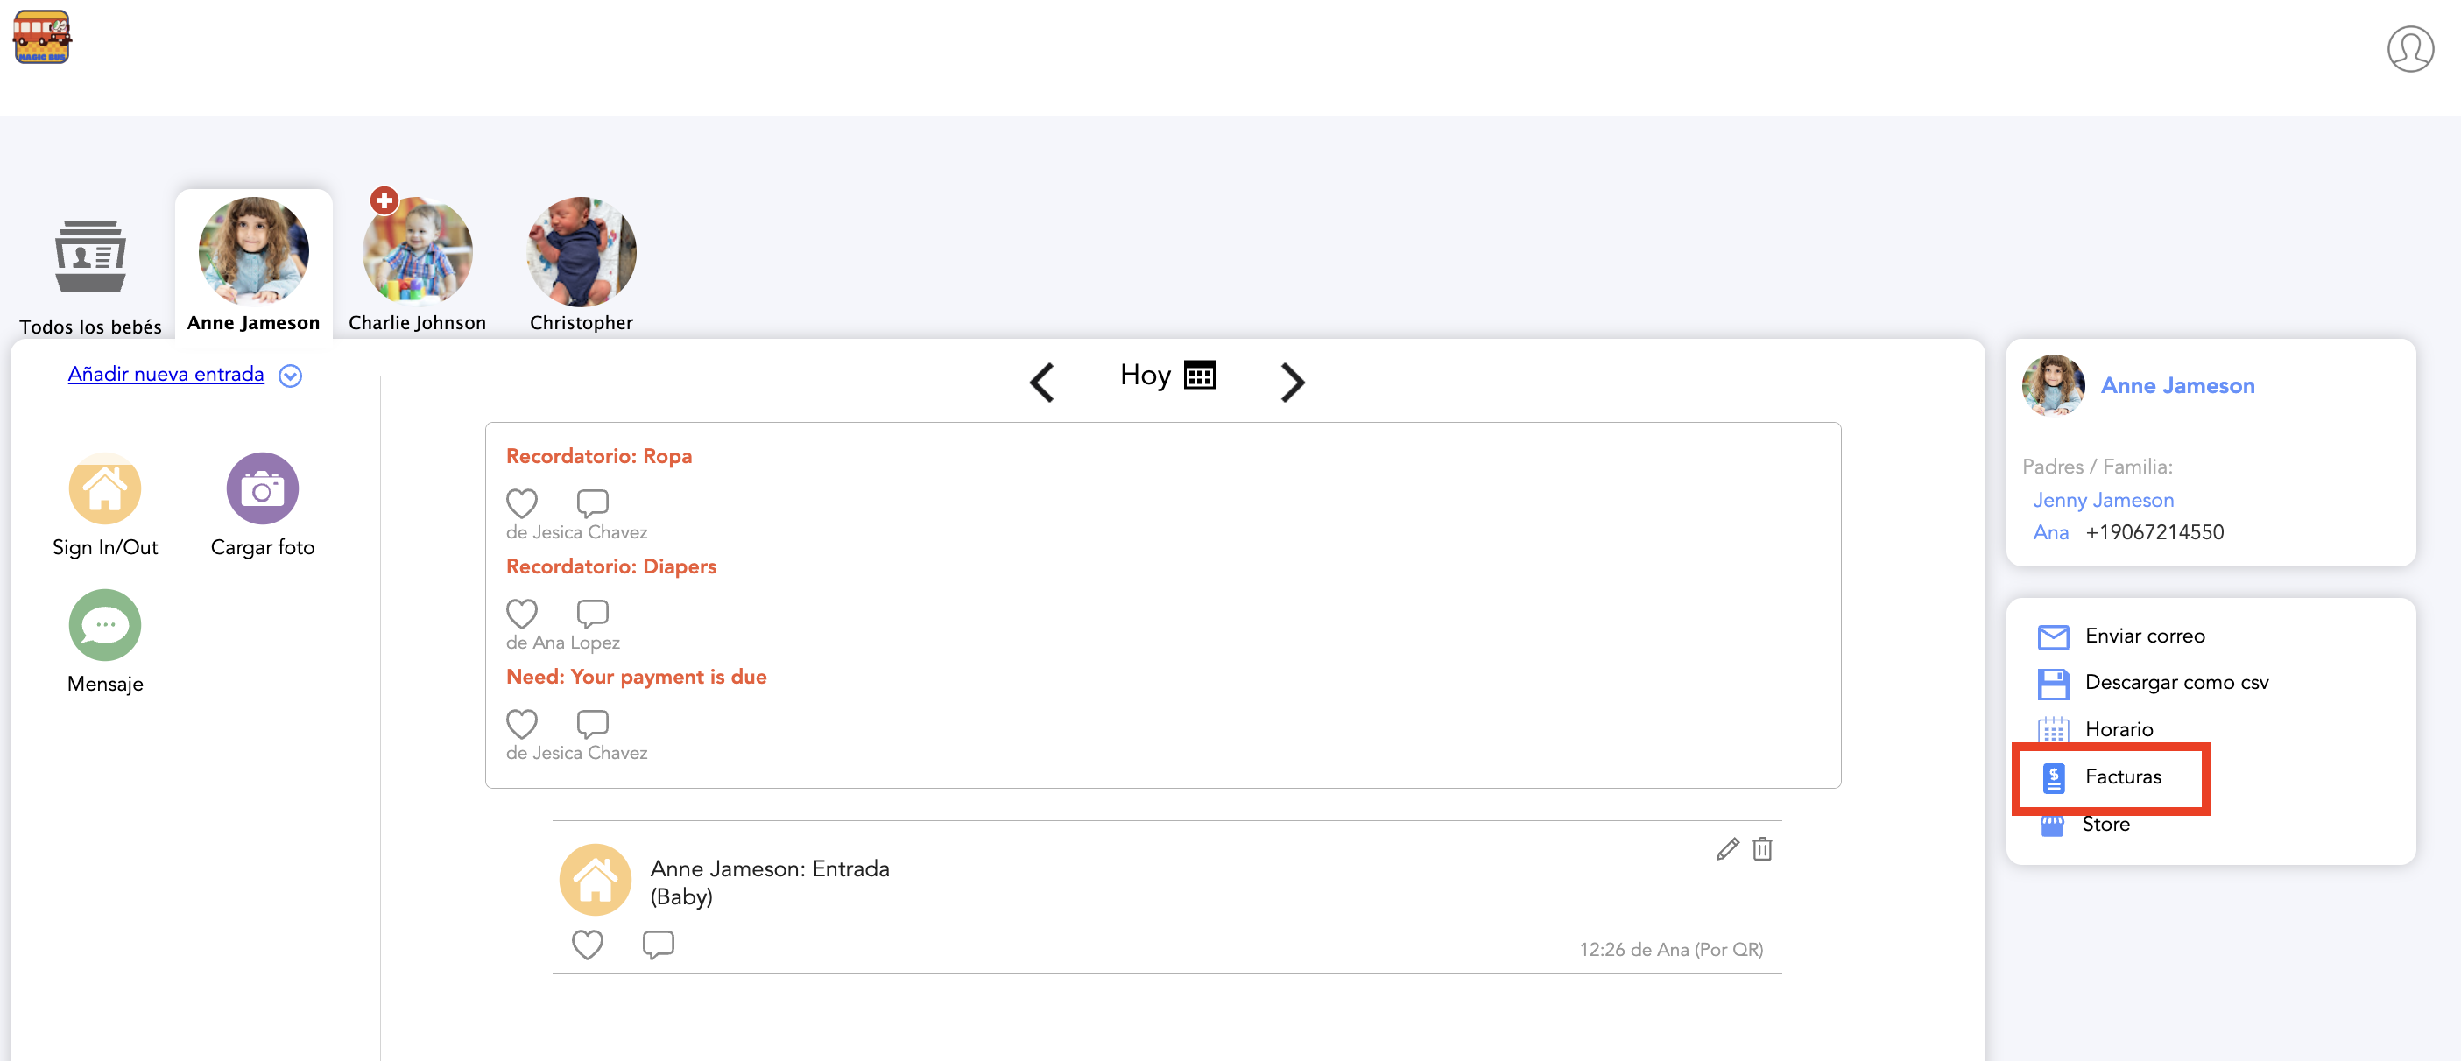2461x1061 pixels.
Task: Click the Mensaje chat bubble icon
Action: pyautogui.click(x=105, y=626)
